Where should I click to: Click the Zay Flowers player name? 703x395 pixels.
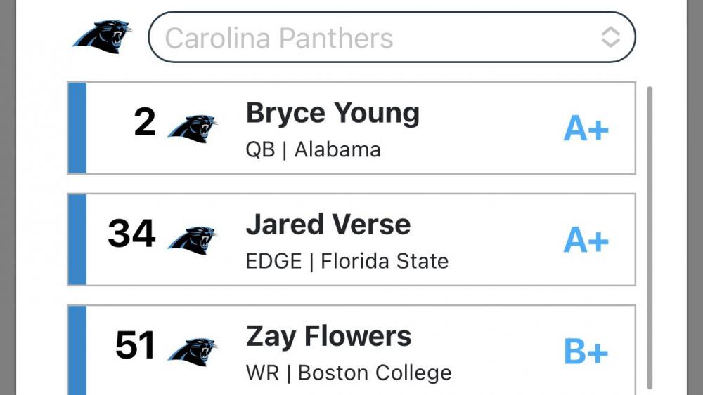(x=328, y=337)
